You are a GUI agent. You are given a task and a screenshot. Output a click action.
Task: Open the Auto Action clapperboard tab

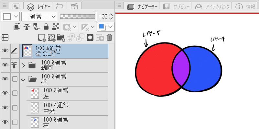(x=74, y=6)
